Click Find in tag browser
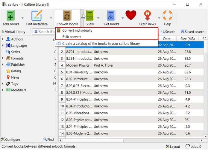 tap(48, 140)
